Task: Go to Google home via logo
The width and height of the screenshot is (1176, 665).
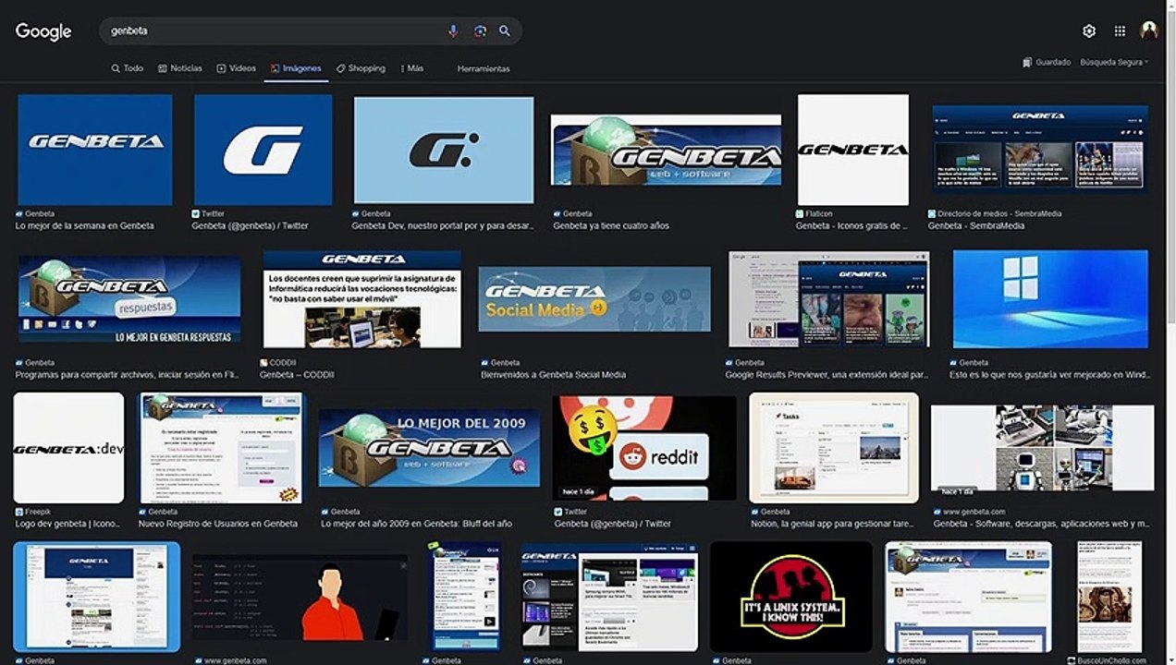Action: pyautogui.click(x=43, y=31)
